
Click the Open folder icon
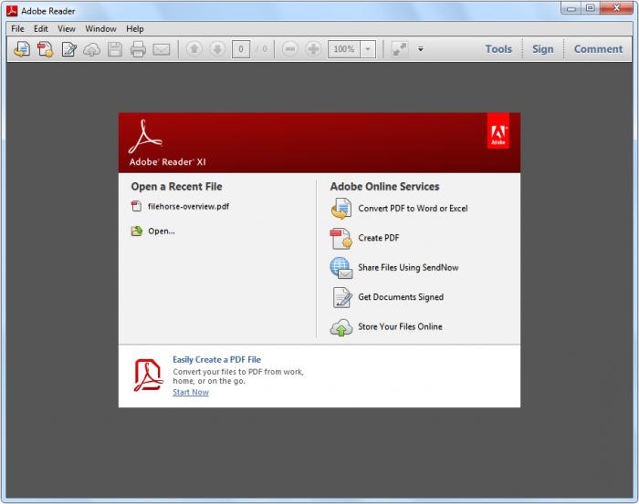click(x=137, y=231)
